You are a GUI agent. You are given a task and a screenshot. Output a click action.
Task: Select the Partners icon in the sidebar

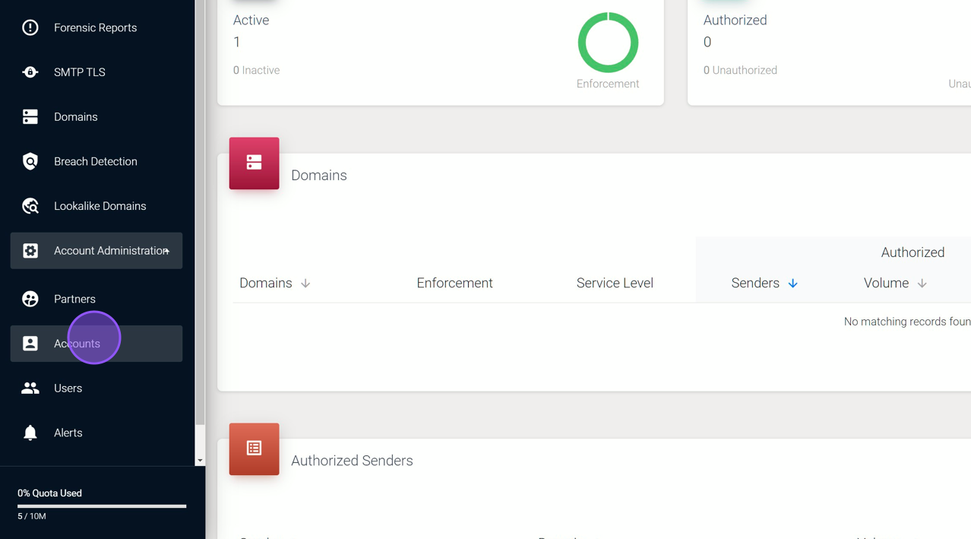[x=30, y=299]
